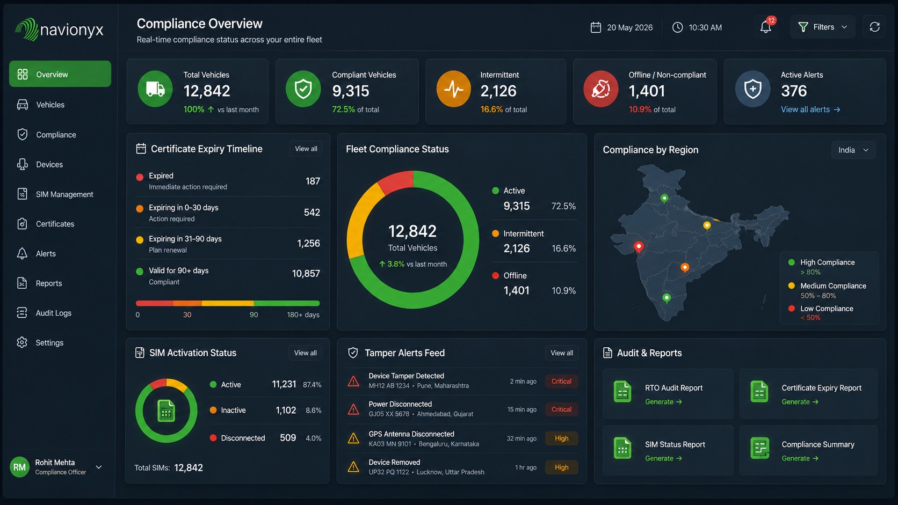Click the Tamper Alerts Feed shield icon
898x505 pixels.
point(353,353)
